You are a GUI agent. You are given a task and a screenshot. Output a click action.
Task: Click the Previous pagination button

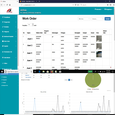tap(66, 80)
